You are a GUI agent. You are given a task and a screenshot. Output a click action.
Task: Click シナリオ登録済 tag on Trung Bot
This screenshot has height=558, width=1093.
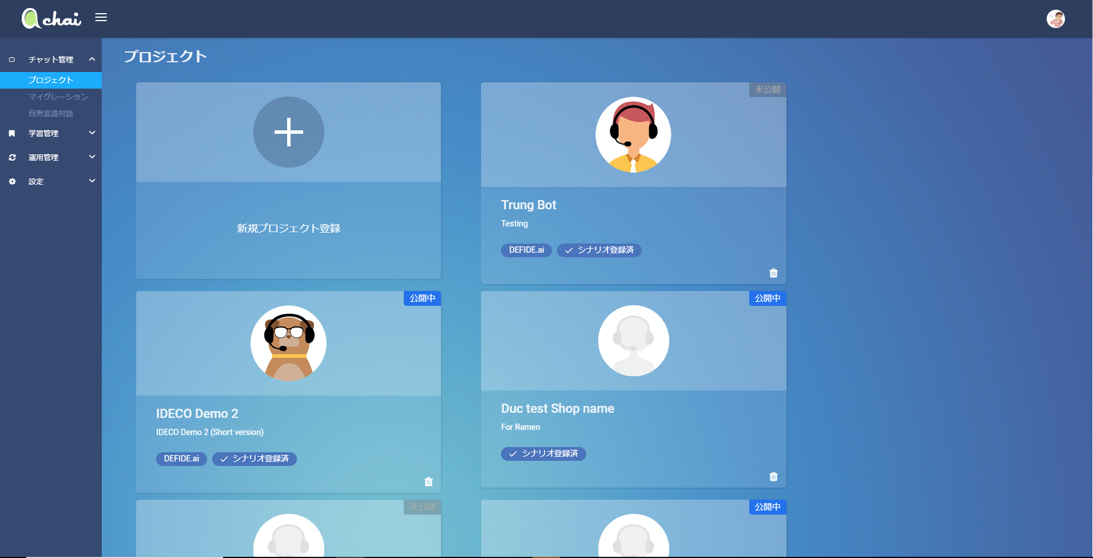[599, 250]
